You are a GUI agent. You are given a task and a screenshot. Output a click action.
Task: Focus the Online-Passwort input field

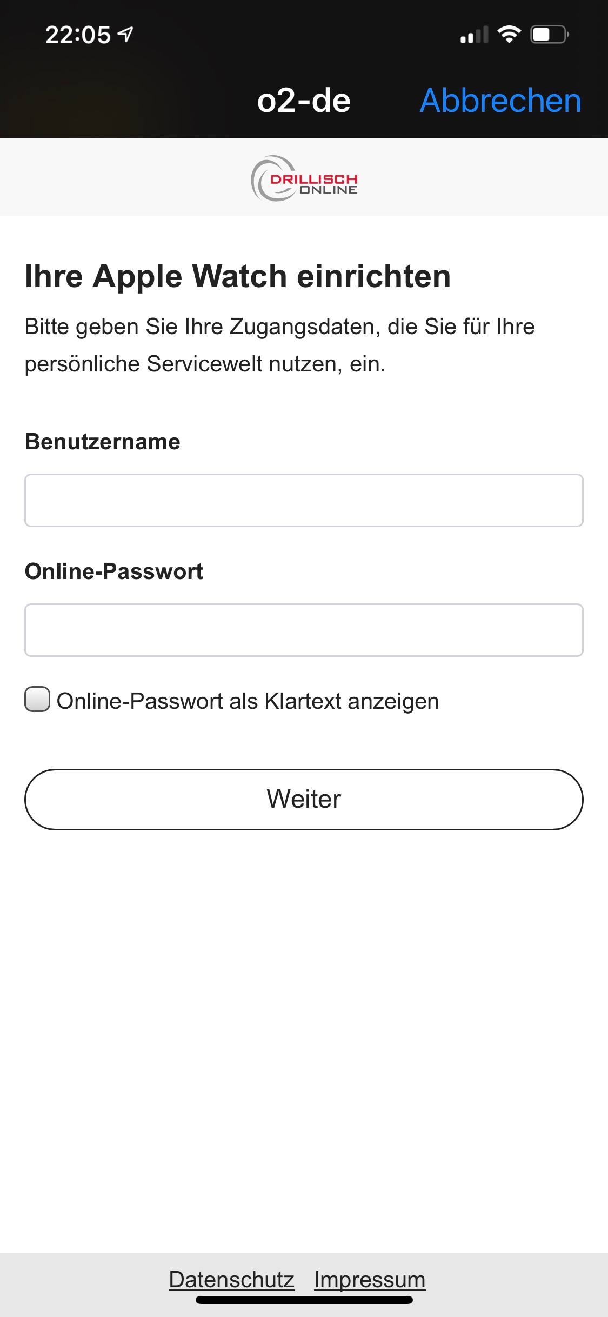coord(304,630)
